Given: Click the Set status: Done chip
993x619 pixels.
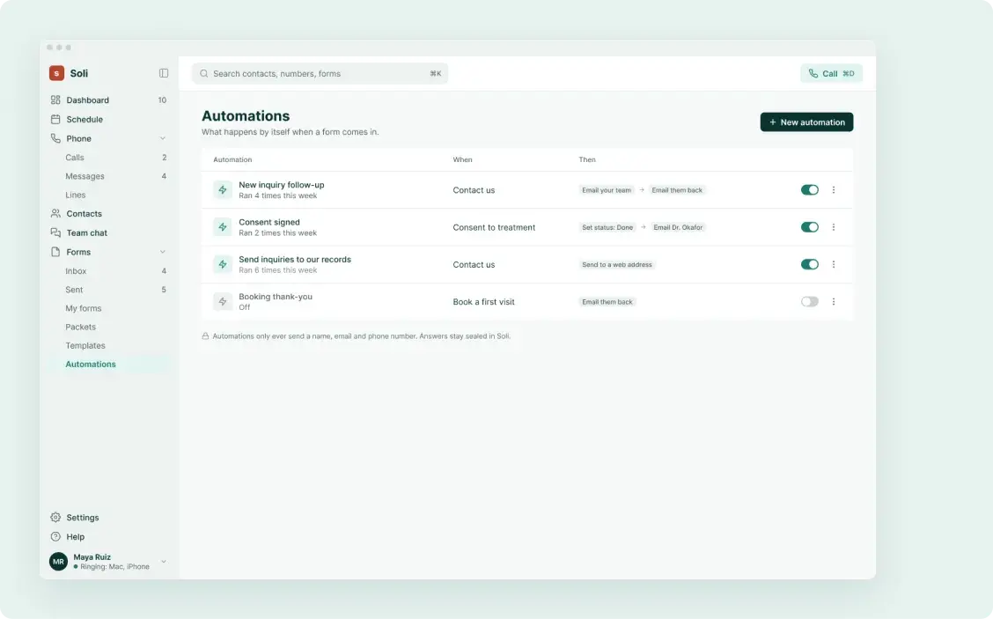Looking at the screenshot, I should (607, 227).
